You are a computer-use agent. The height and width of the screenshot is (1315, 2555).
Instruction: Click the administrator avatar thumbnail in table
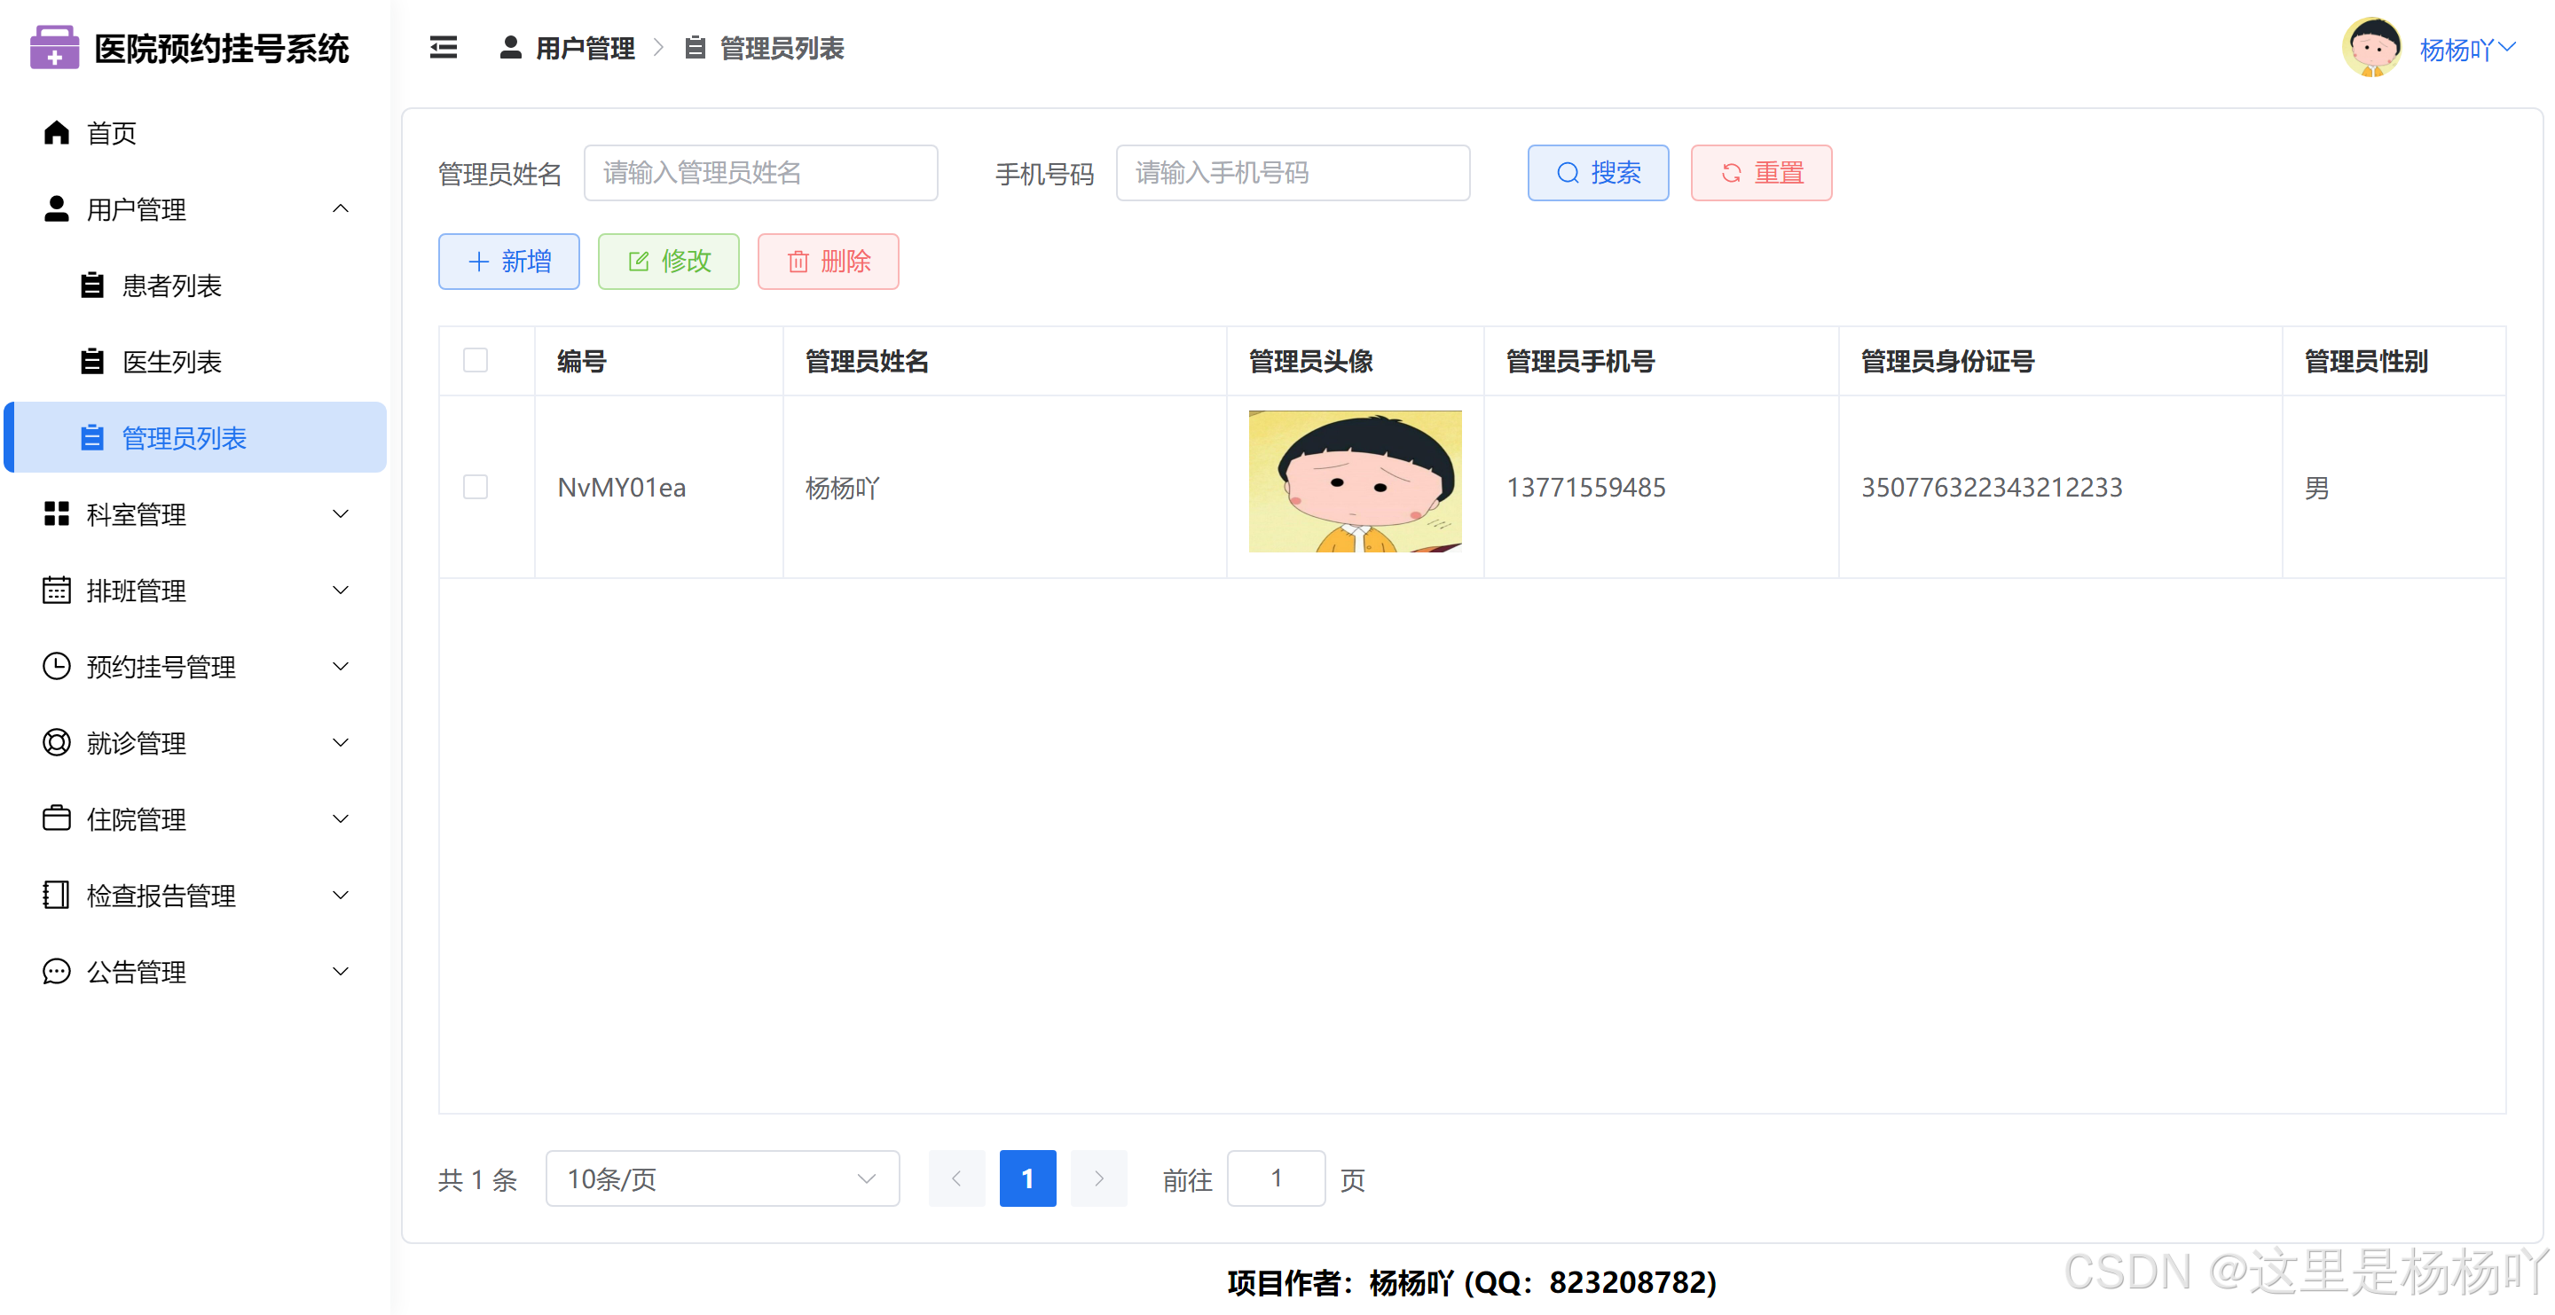coord(1355,482)
